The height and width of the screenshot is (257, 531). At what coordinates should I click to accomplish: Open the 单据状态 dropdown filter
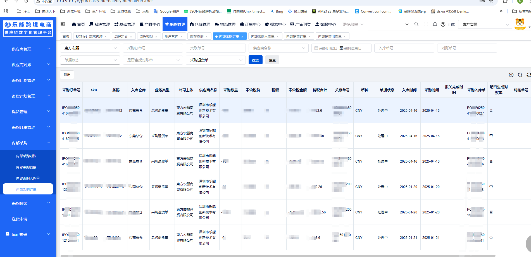pyautogui.click(x=90, y=60)
